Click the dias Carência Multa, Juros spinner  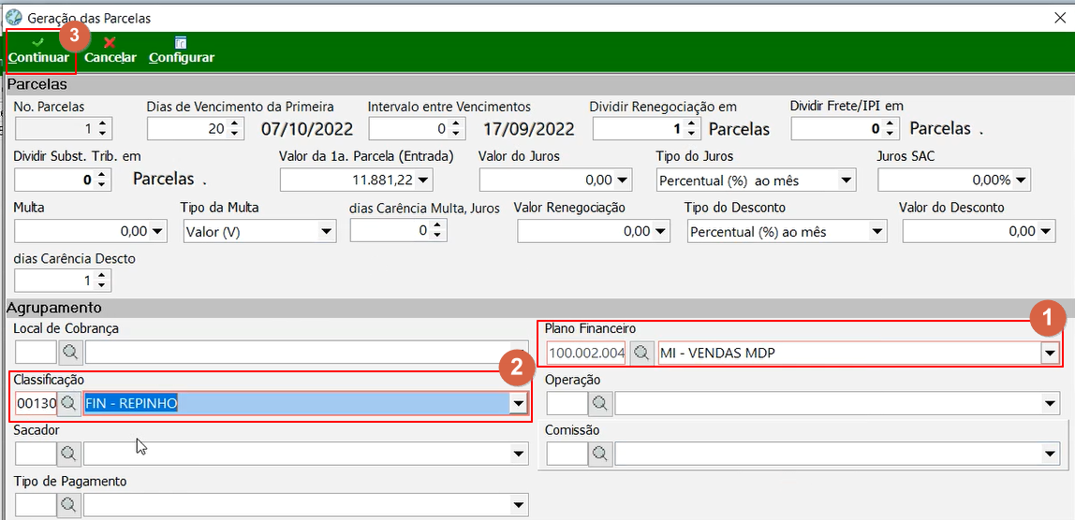(438, 232)
